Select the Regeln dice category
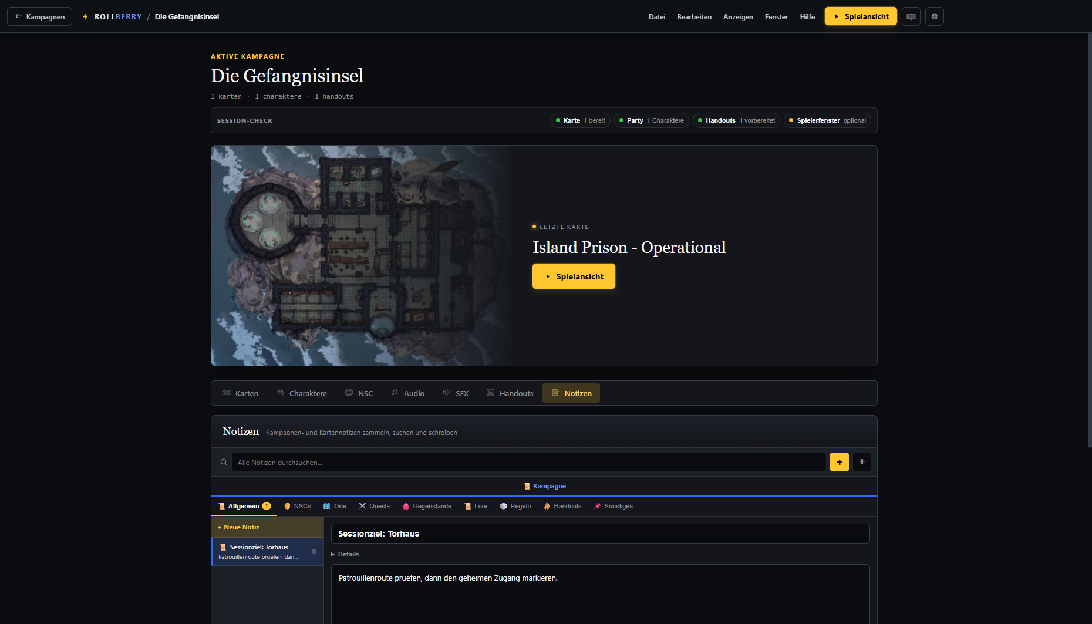 click(515, 506)
